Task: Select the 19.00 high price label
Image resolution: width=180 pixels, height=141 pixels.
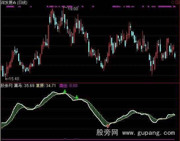Action: pos(73,9)
